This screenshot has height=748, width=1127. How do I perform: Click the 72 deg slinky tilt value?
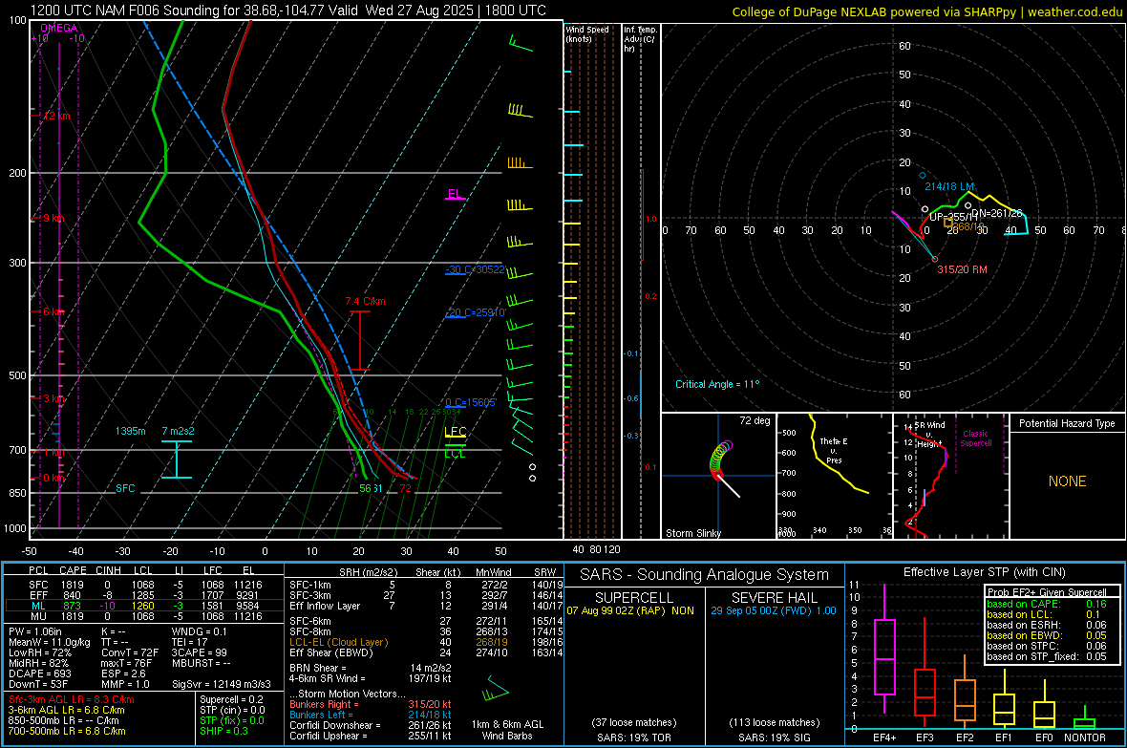pos(754,420)
